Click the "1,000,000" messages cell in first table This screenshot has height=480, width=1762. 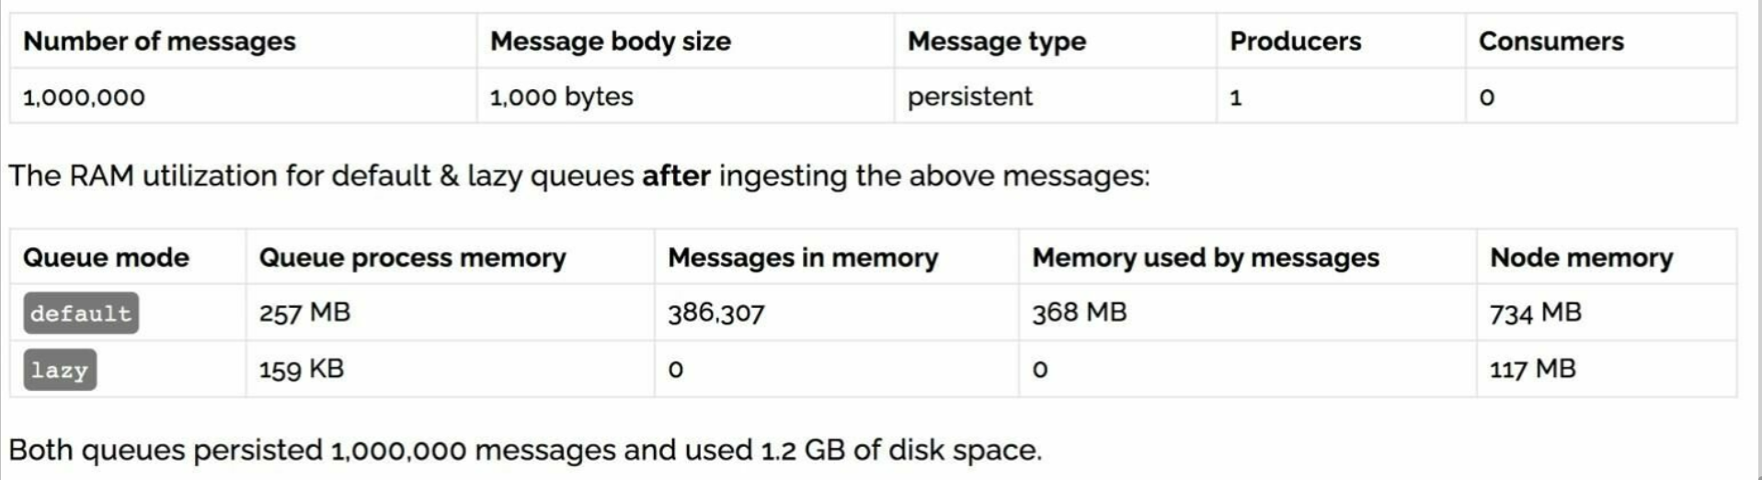(x=84, y=97)
